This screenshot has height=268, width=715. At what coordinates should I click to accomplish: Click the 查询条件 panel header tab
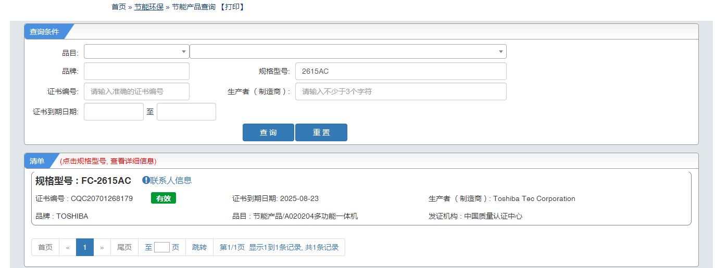[x=45, y=32]
